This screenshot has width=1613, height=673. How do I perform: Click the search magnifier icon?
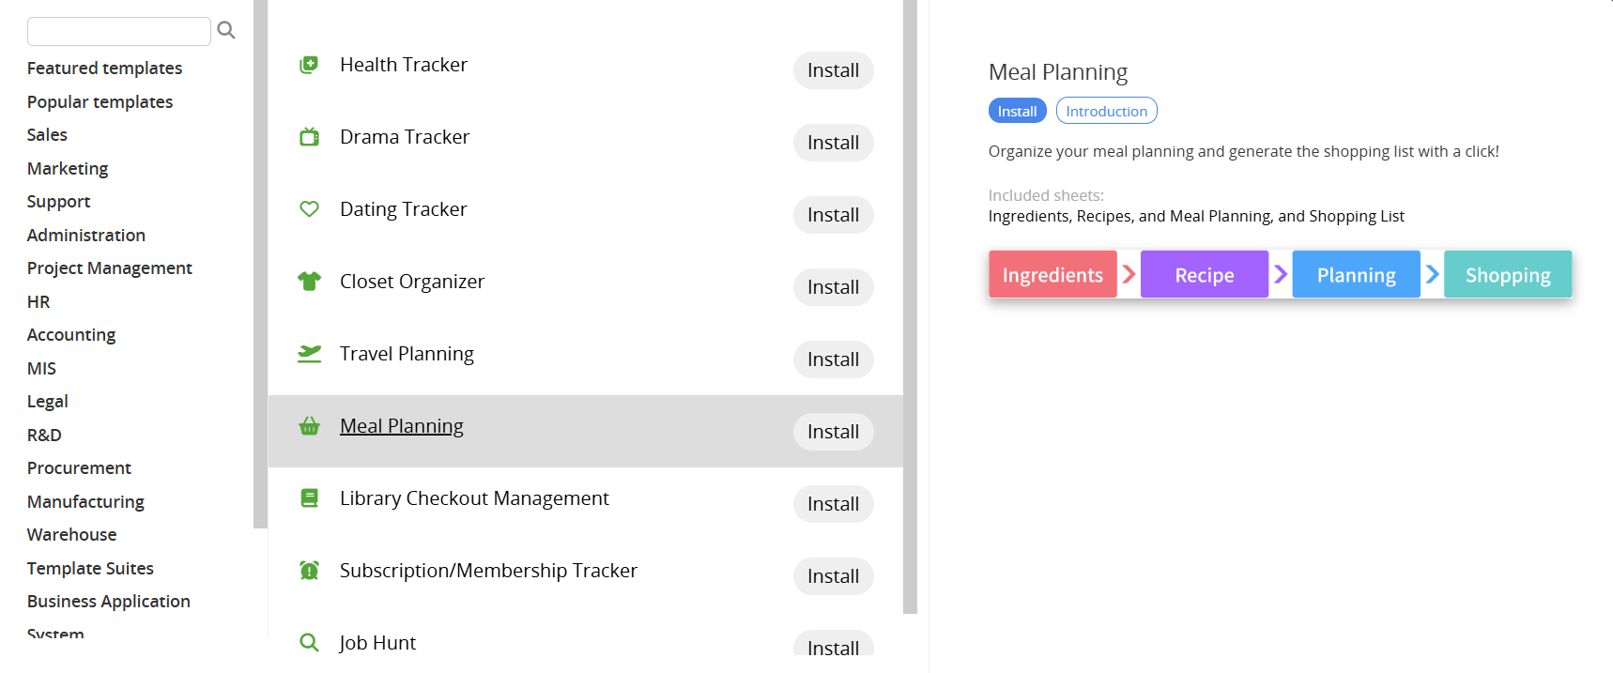(x=226, y=30)
